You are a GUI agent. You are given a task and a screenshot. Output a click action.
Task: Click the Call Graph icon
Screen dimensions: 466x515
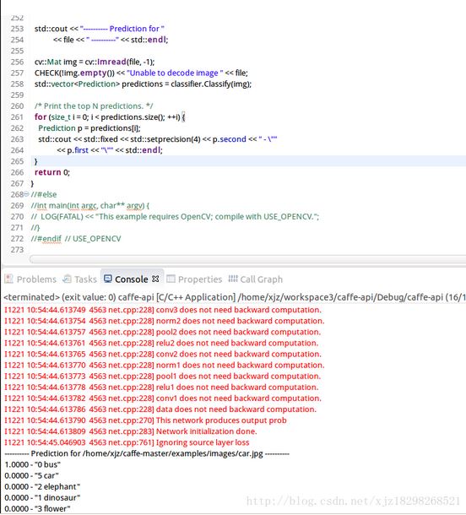coord(233,279)
